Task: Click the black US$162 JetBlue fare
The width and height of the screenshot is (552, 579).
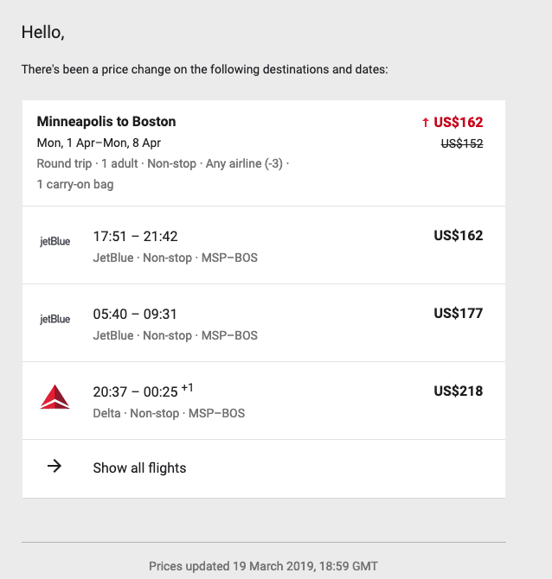Action: (458, 235)
